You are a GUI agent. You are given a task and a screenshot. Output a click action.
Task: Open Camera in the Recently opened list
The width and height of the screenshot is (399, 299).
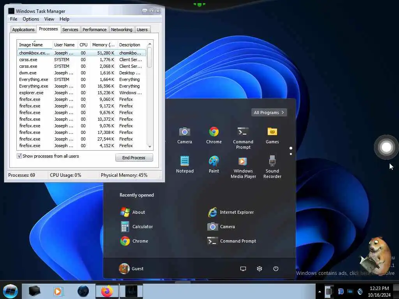coord(221,227)
